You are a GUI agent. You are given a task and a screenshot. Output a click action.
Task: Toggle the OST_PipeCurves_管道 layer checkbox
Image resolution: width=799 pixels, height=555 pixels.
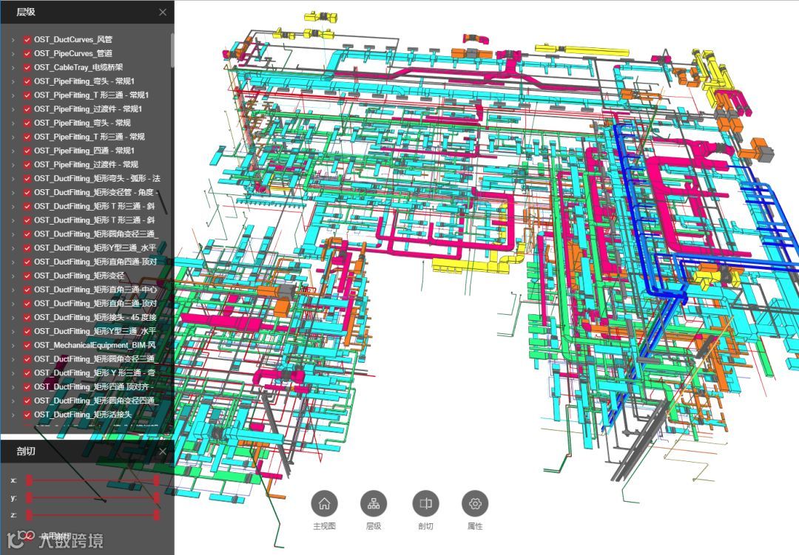(27, 53)
